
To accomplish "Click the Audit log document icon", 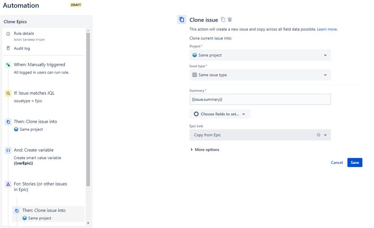I will click(x=8, y=48).
